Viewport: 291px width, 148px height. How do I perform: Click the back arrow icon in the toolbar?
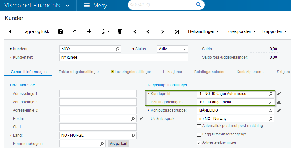coord(11,31)
